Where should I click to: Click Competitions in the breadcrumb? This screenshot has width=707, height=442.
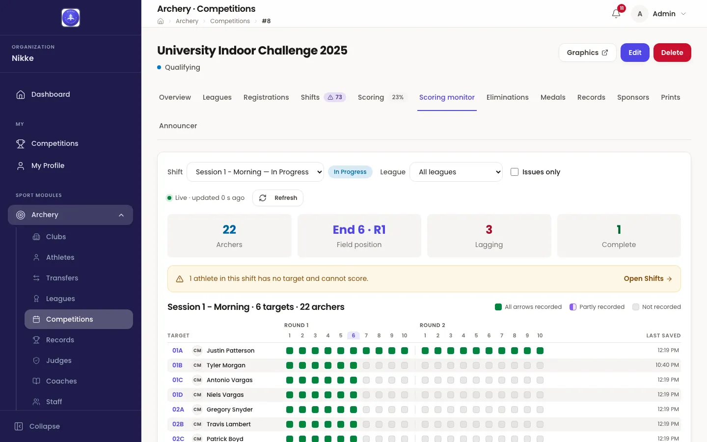(x=230, y=21)
